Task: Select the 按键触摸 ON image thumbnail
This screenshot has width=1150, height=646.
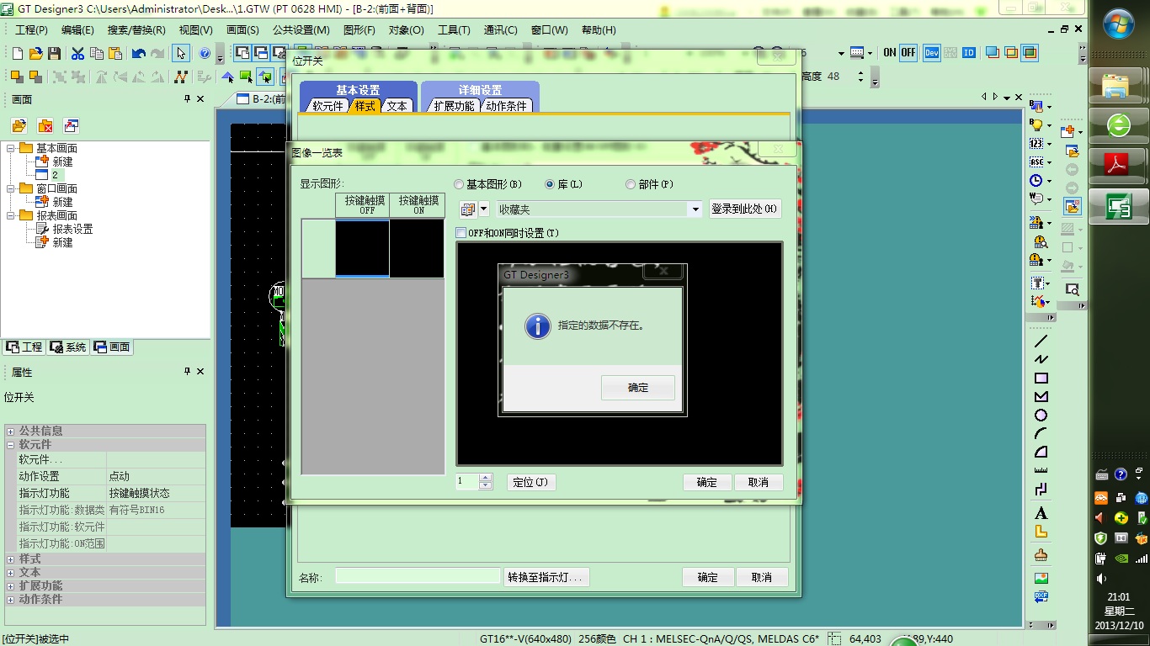Action: (x=418, y=248)
